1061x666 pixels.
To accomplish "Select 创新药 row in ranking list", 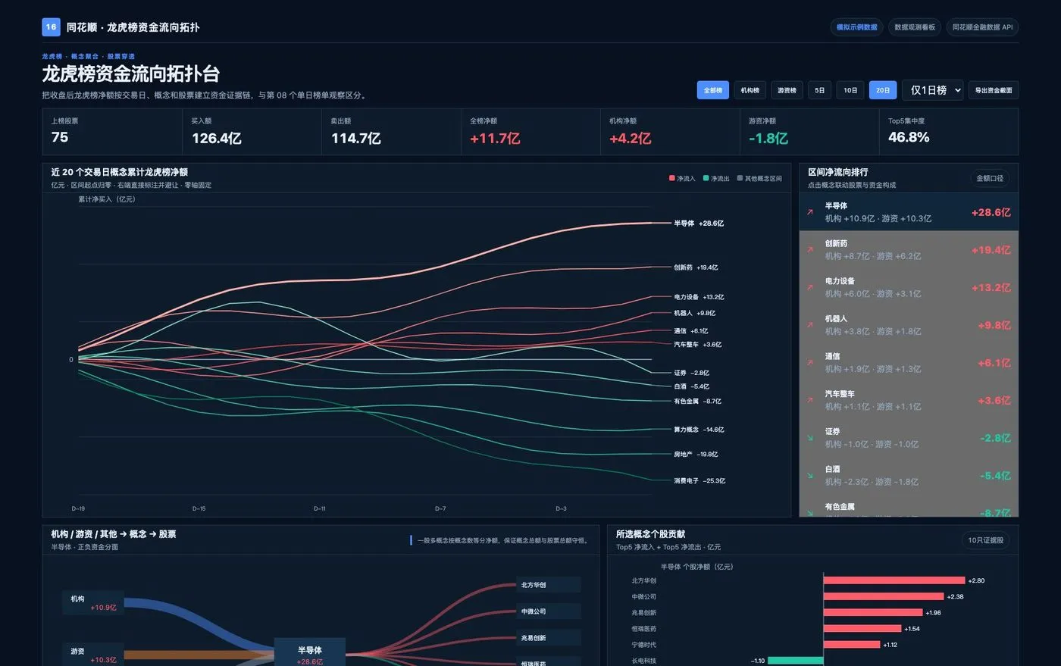I will [909, 249].
